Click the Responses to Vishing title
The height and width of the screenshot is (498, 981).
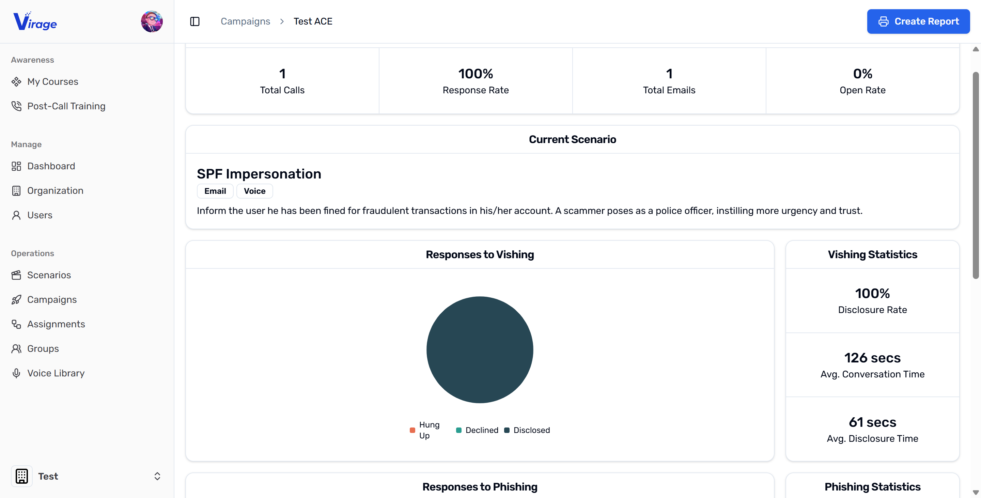(x=480, y=254)
